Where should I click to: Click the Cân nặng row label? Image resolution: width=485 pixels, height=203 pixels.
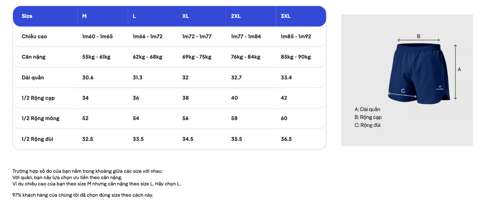[x=33, y=57]
